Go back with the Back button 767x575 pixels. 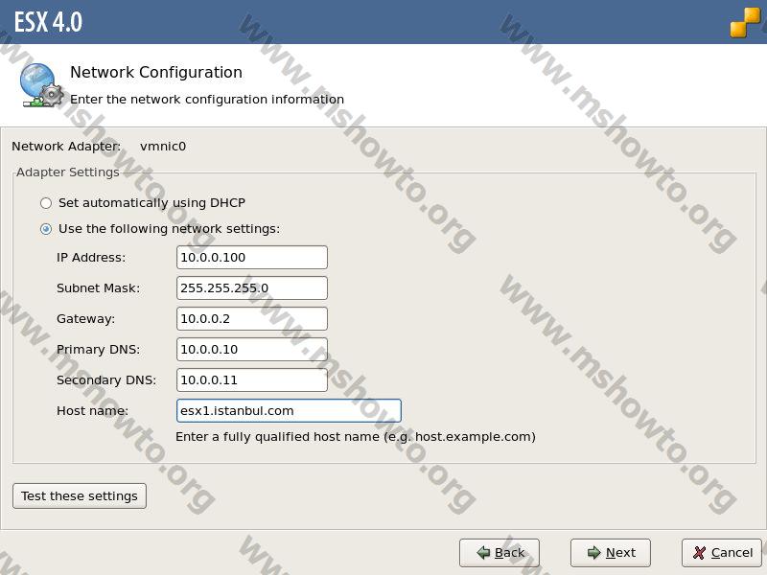[x=500, y=553]
